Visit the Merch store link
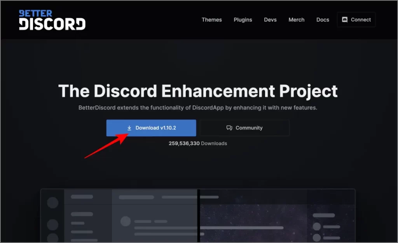 coord(296,20)
